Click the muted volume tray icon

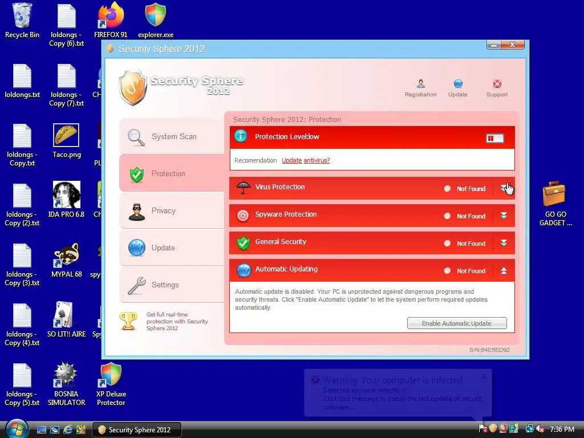click(x=540, y=429)
